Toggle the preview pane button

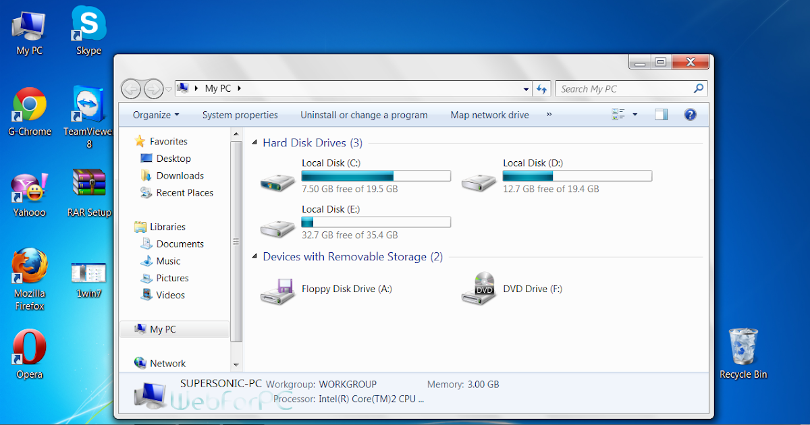pos(661,115)
